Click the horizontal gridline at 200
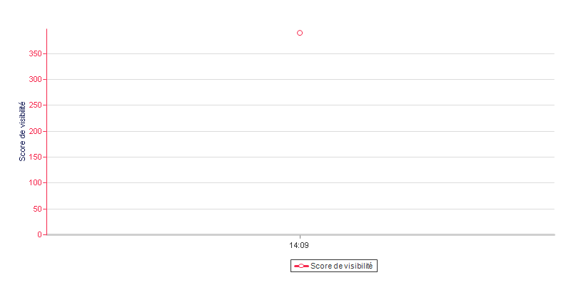Viewport: 571px width, 285px height. pos(300,131)
